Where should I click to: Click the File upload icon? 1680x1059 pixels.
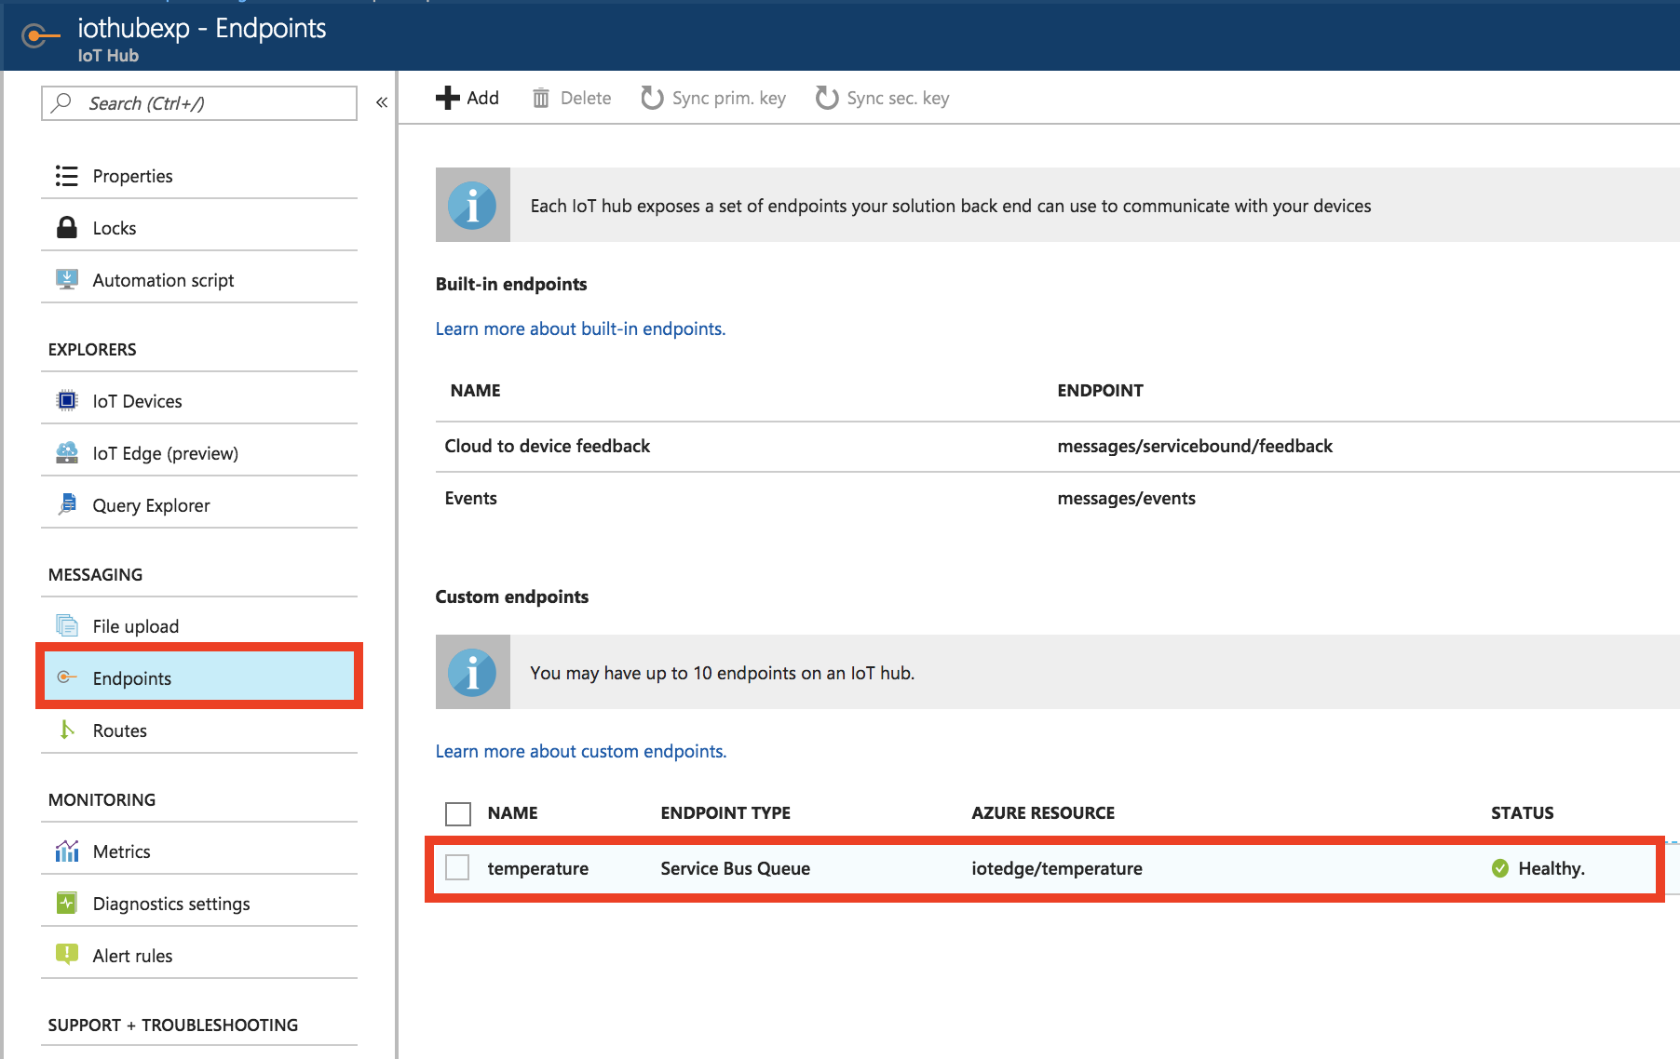point(67,625)
